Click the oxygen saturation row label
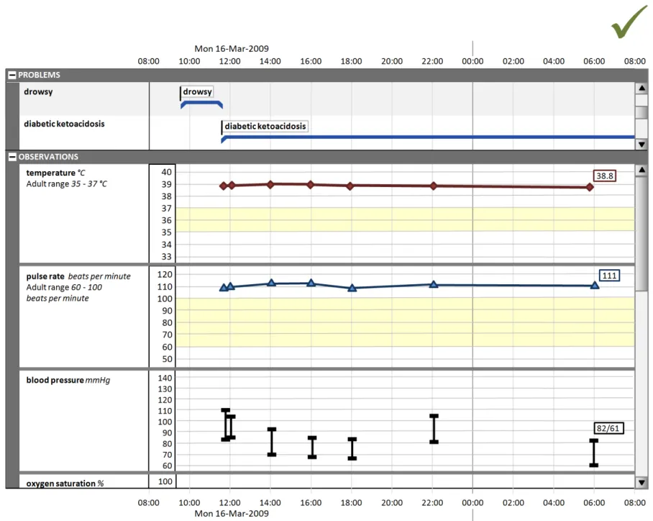 65,483
